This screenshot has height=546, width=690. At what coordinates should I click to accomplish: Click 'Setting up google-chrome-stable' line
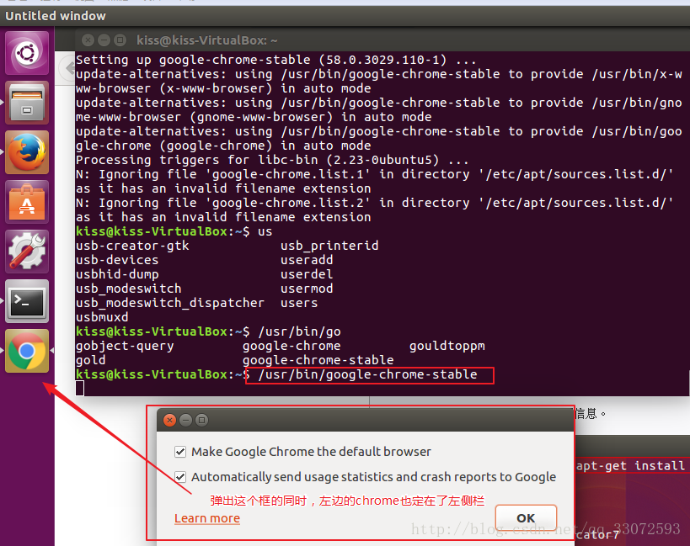[275, 60]
